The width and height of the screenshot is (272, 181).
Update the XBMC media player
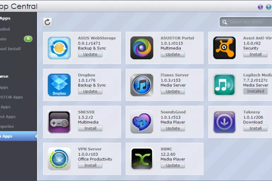pyautogui.click(x=173, y=165)
